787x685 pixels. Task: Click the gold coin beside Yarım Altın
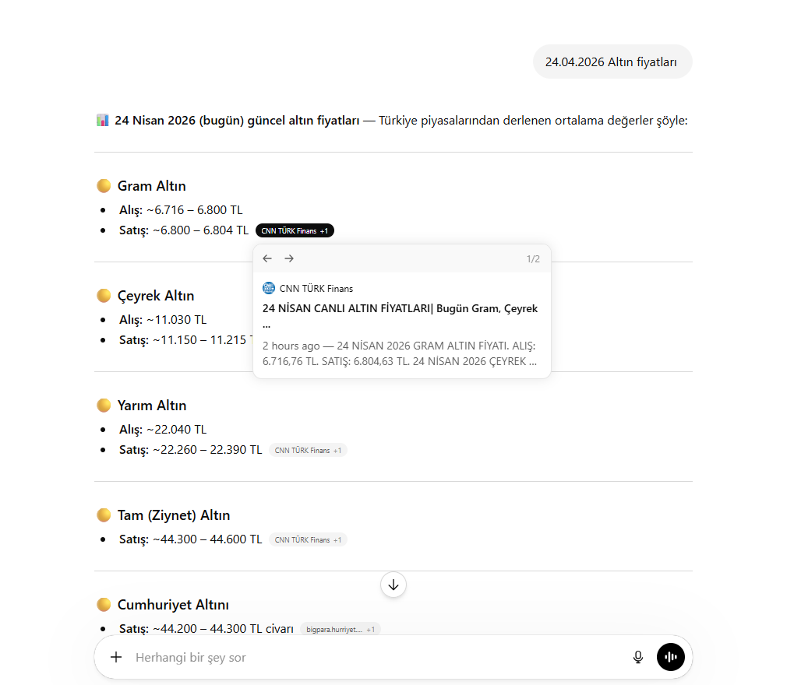click(104, 406)
